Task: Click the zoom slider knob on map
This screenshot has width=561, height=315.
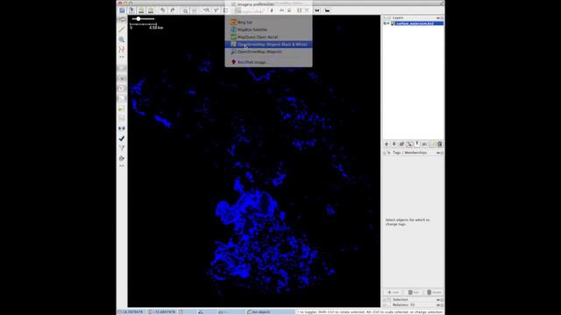Action: click(138, 19)
